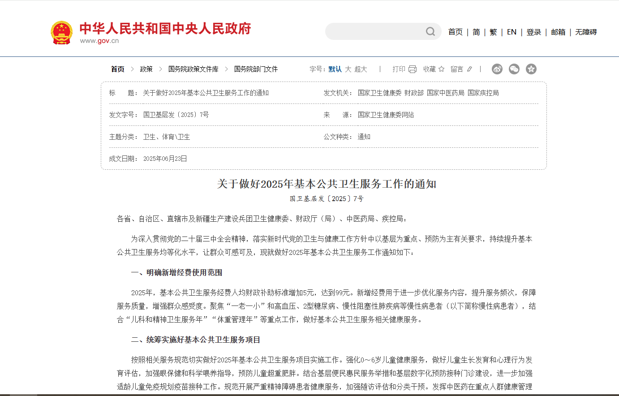The height and width of the screenshot is (396, 619).
Task: Click the star icon beside 收藏
Action: [x=442, y=69]
